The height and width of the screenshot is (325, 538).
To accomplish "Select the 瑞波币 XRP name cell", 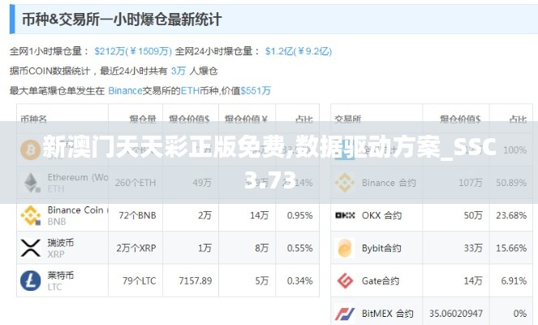I will (61, 248).
